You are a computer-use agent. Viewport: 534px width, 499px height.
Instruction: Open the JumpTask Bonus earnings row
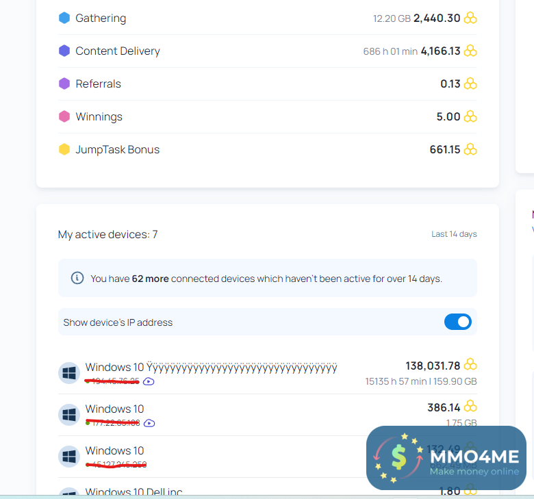[x=117, y=150]
